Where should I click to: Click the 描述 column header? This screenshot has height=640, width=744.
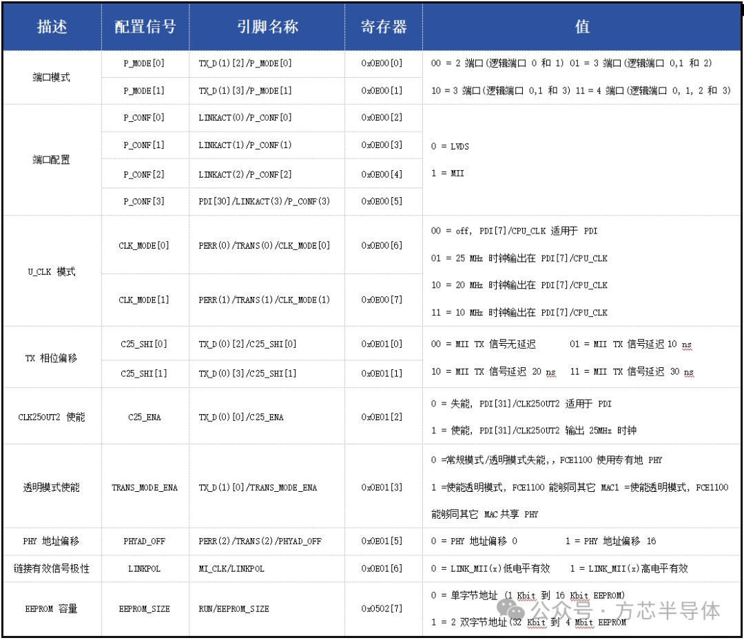pyautogui.click(x=52, y=27)
